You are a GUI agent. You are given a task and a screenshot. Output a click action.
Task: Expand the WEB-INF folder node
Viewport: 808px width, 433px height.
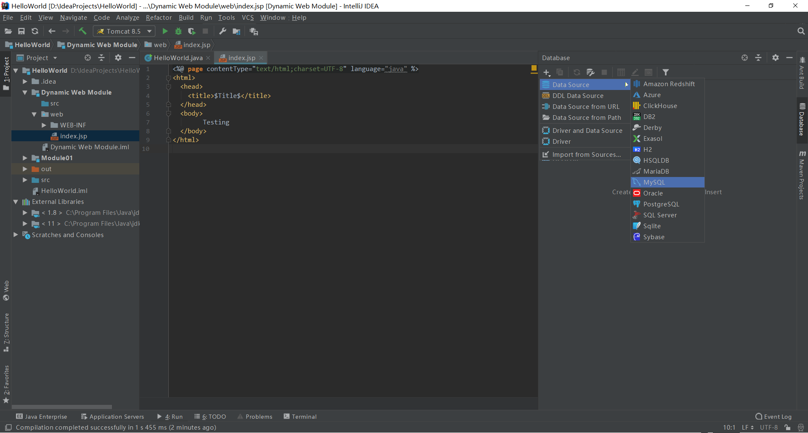click(44, 125)
